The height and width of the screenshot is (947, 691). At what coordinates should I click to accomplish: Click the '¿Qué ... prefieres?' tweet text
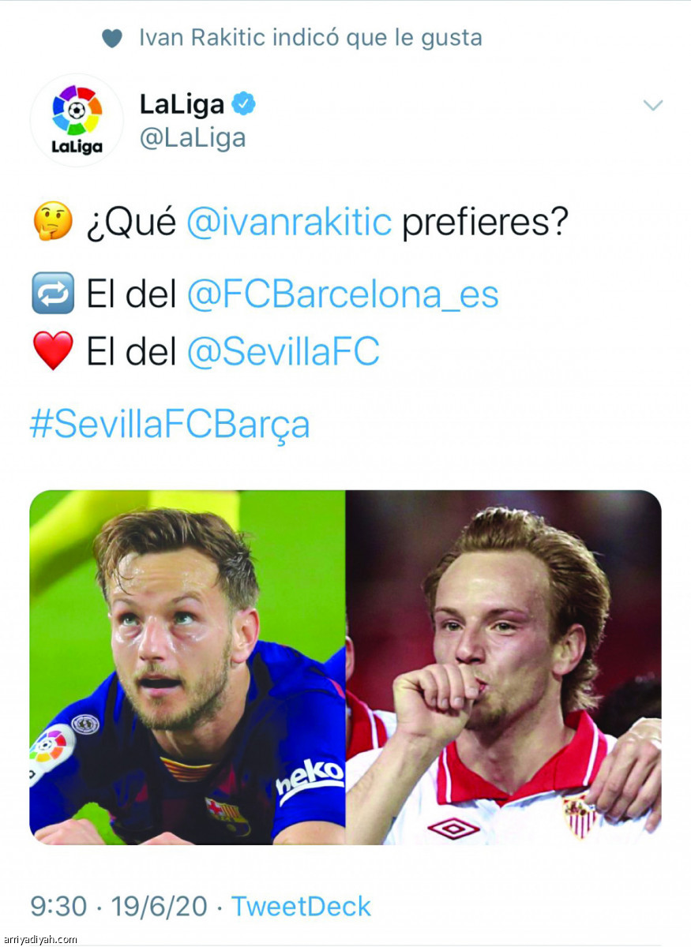pos(300,224)
